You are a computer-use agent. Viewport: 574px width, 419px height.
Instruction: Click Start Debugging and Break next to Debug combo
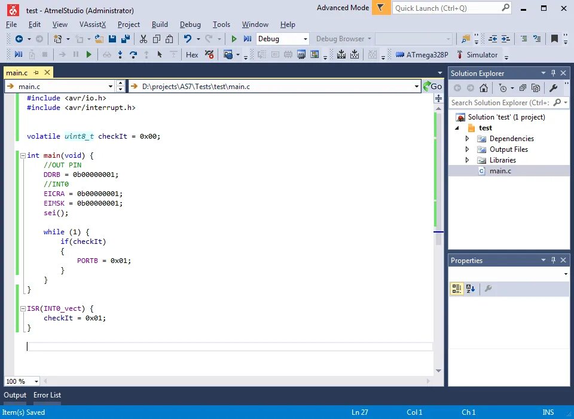(248, 39)
